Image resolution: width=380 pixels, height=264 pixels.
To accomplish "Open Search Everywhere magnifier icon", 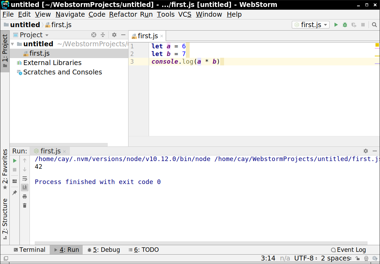I will click(x=374, y=25).
